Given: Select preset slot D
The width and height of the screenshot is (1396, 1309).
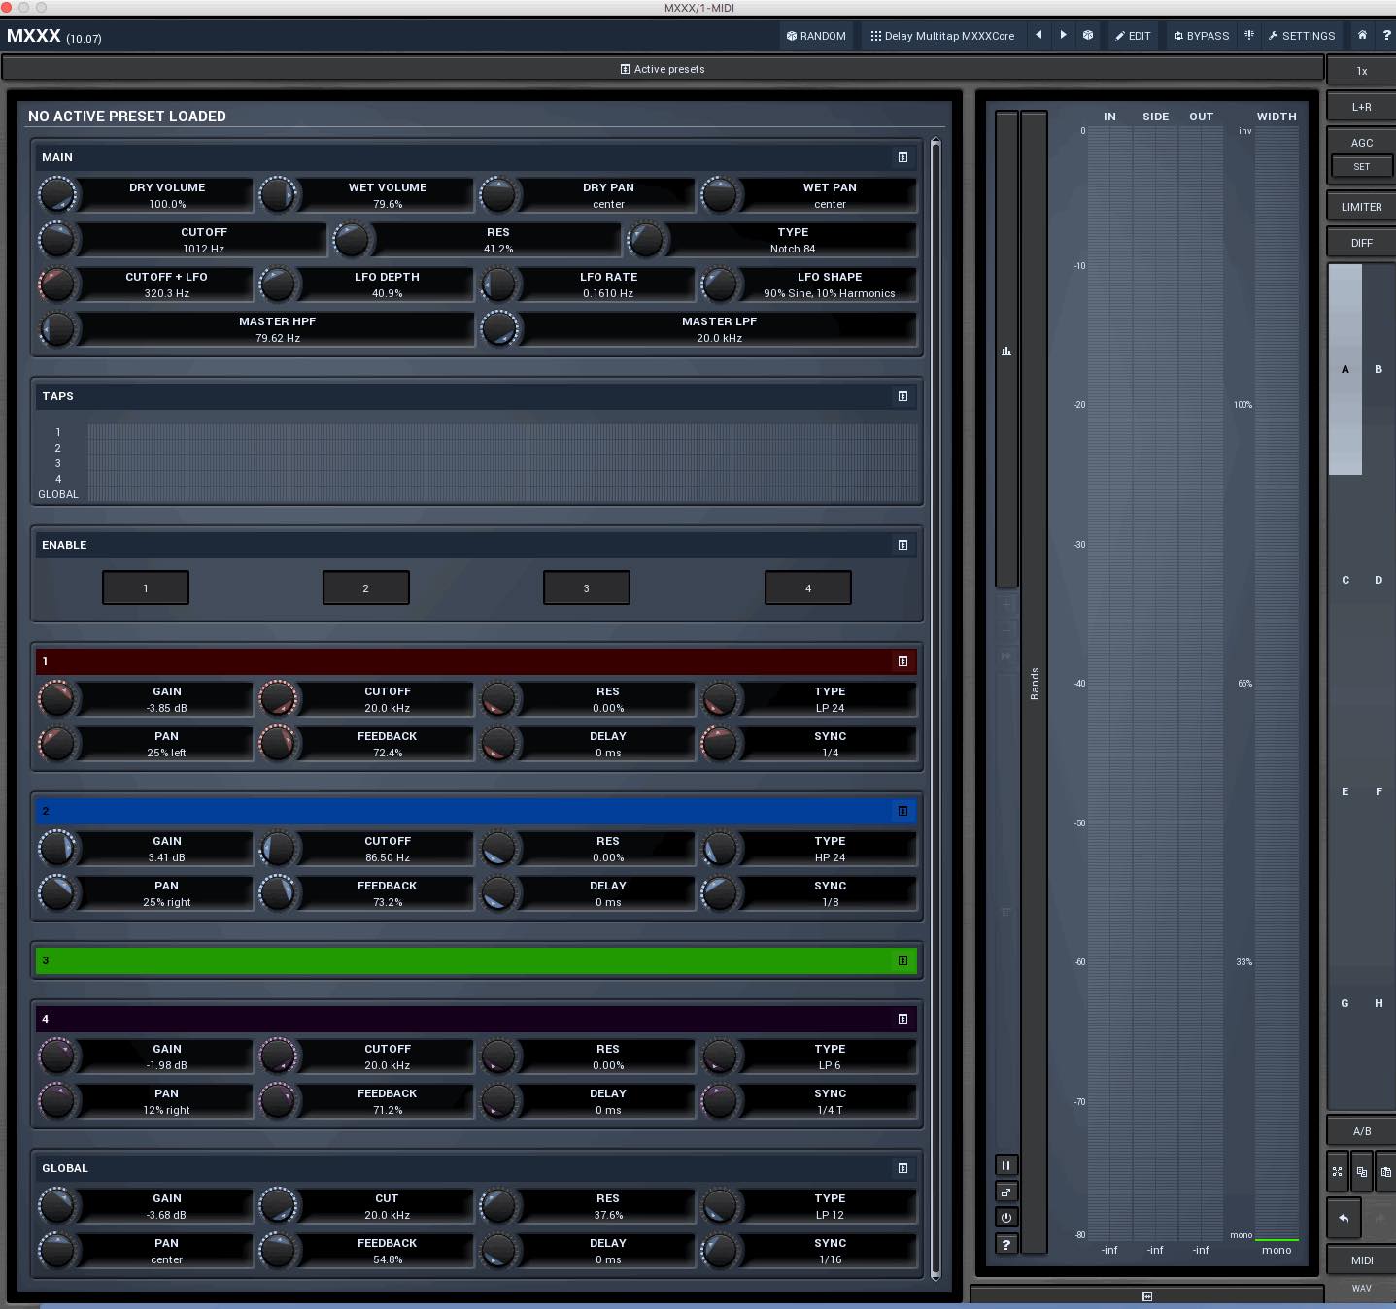Looking at the screenshot, I should click(x=1379, y=580).
